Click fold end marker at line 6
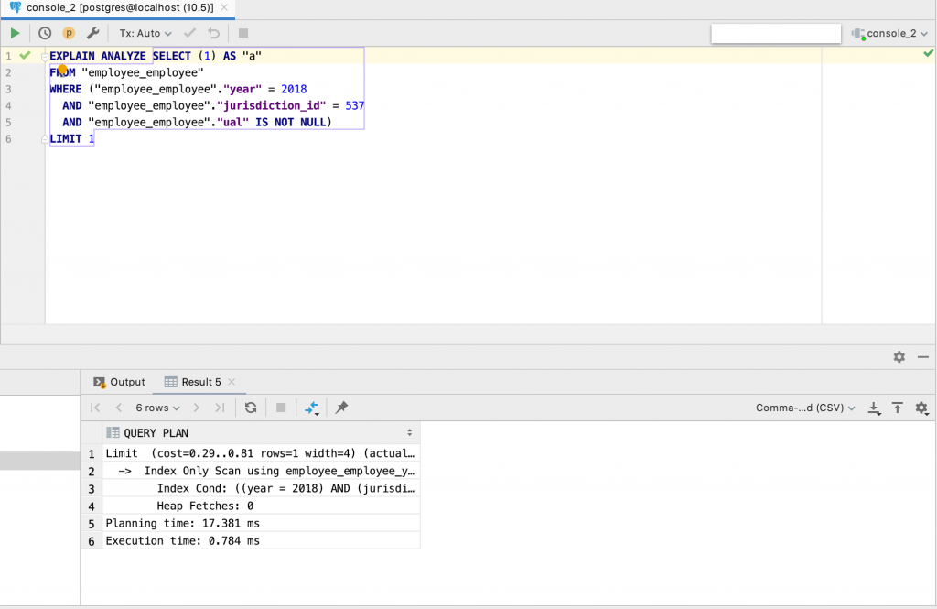 click(x=44, y=139)
